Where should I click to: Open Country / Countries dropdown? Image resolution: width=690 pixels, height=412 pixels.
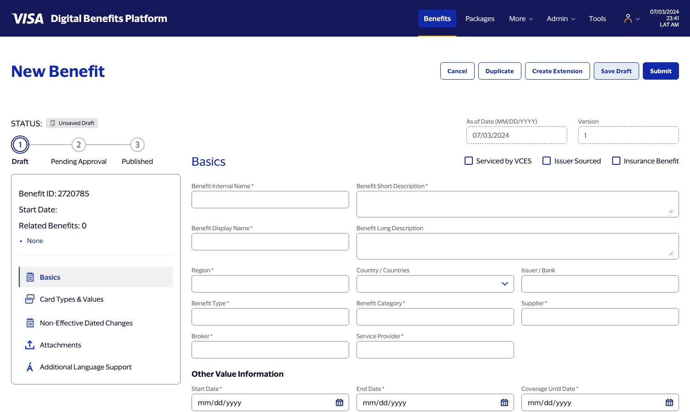(435, 284)
